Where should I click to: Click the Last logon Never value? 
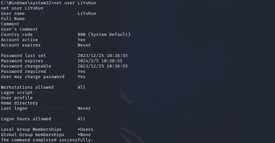[x=84, y=108]
